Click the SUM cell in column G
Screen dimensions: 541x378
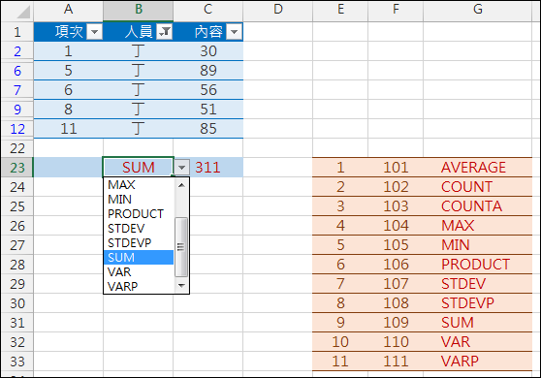pos(478,322)
